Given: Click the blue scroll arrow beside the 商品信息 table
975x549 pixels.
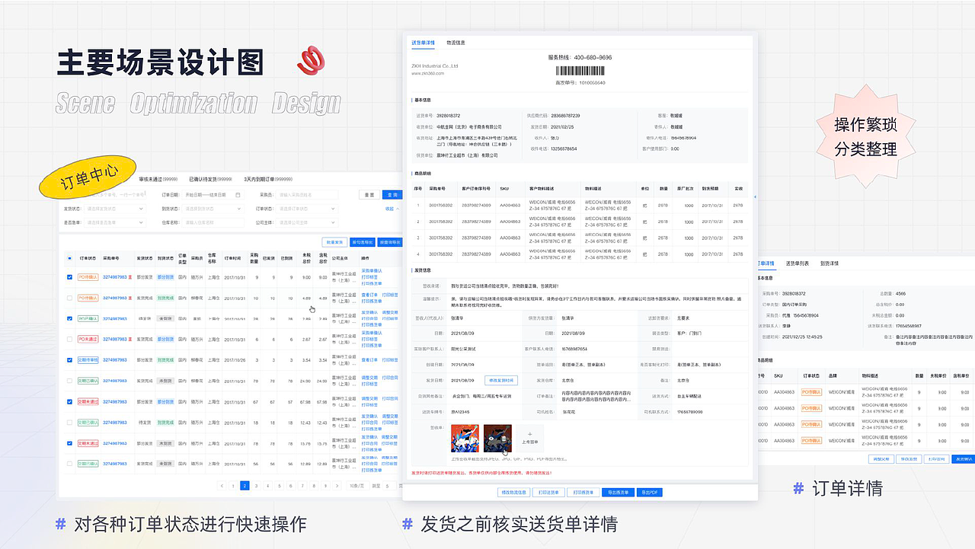Looking at the screenshot, I should (756, 197).
